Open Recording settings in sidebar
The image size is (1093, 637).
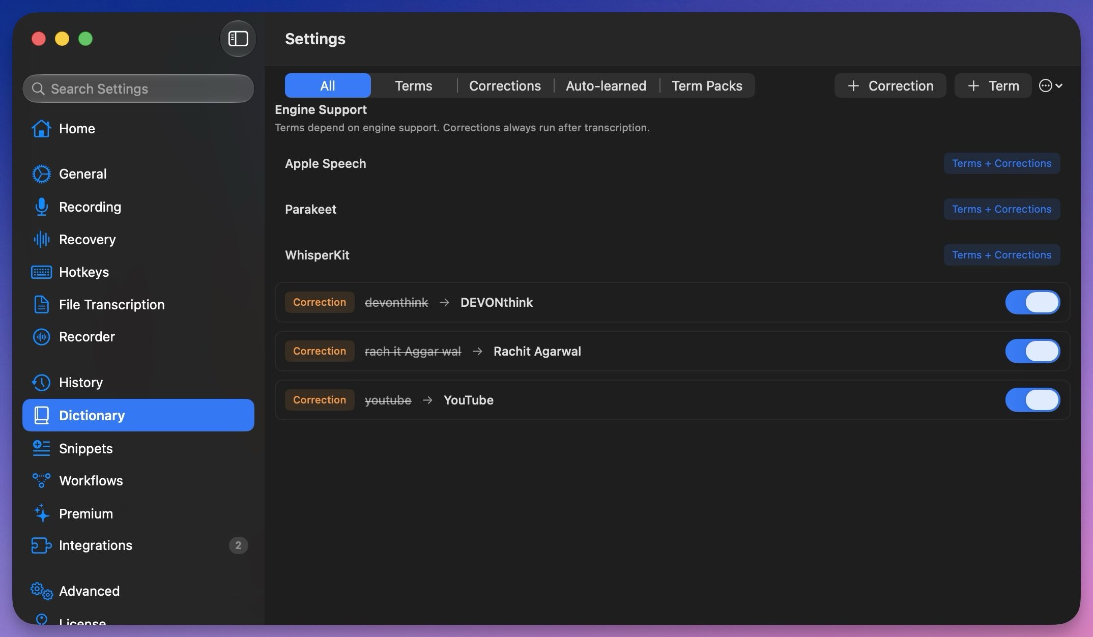coord(138,207)
